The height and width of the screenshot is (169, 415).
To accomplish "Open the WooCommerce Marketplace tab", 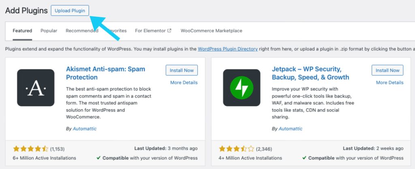I will point(211,31).
